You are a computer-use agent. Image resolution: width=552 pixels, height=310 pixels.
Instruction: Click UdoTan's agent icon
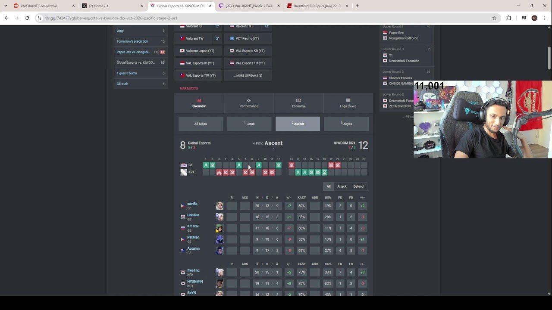(x=220, y=217)
